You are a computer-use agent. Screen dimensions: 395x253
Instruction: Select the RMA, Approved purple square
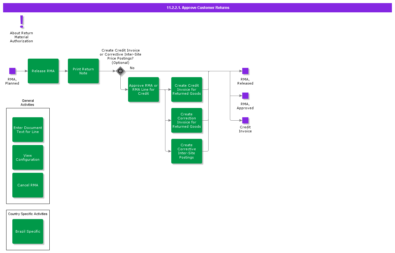[245, 96]
